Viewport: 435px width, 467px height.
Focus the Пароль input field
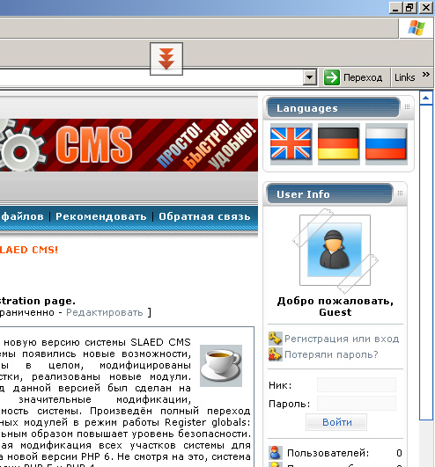pos(357,404)
